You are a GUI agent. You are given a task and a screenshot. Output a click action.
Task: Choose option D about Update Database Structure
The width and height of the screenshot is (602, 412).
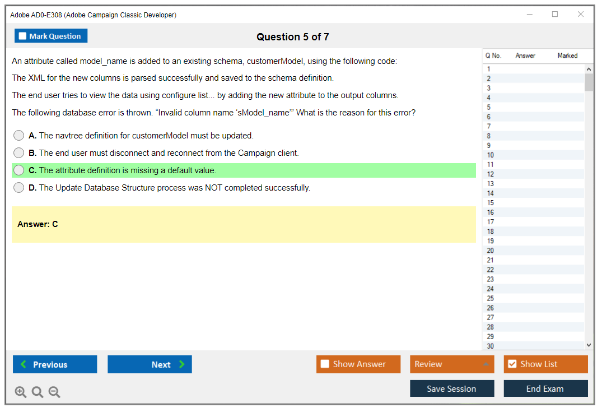(19, 188)
